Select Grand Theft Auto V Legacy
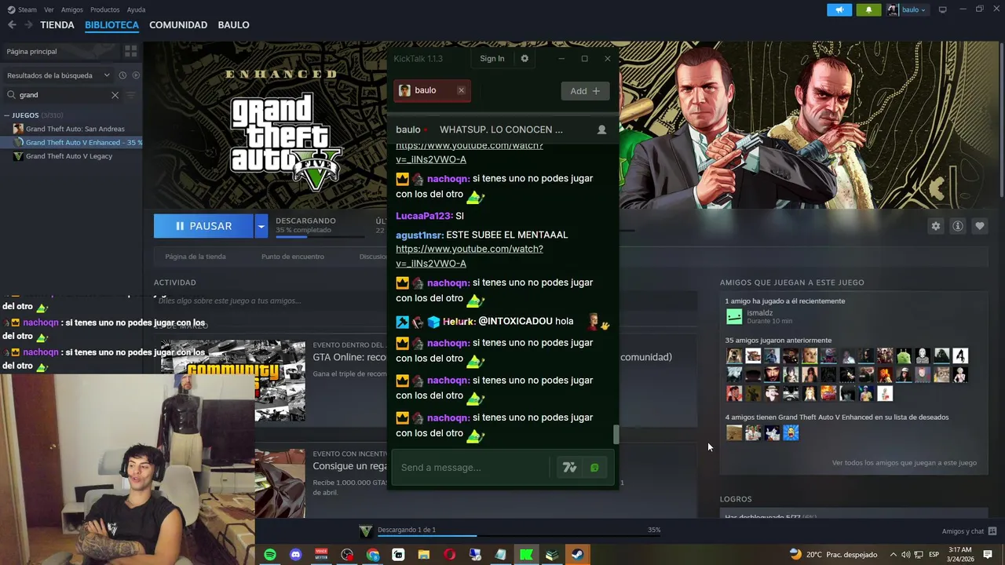1005x565 pixels. (x=69, y=156)
